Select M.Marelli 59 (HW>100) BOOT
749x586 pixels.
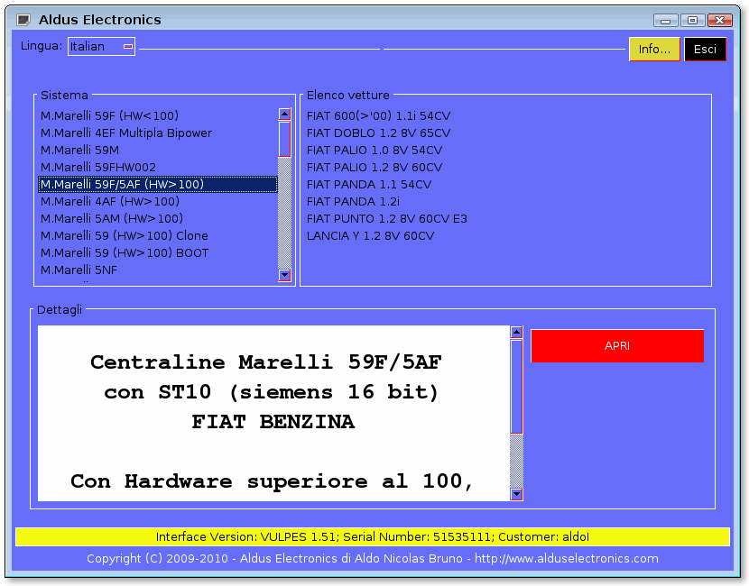click(158, 253)
